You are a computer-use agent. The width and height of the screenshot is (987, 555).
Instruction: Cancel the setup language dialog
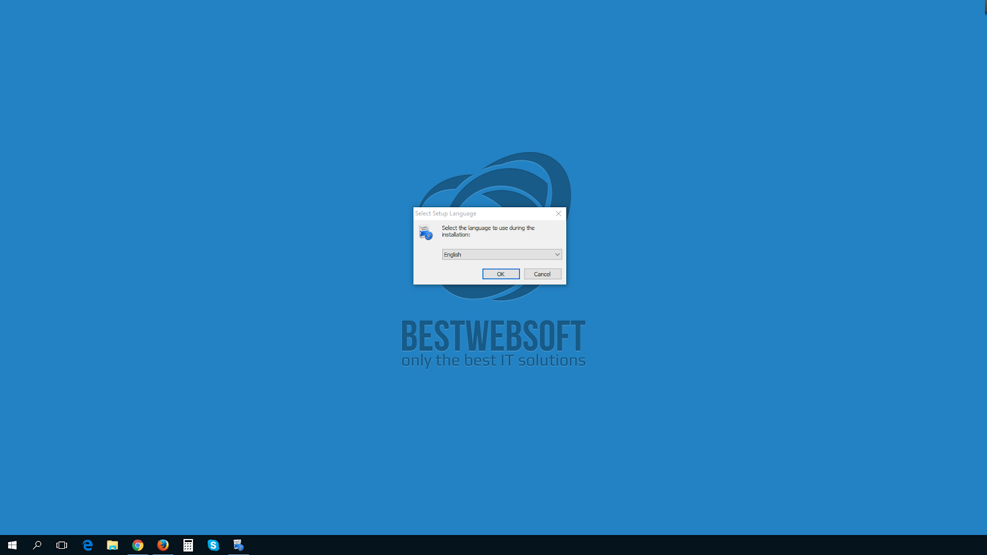(x=543, y=274)
